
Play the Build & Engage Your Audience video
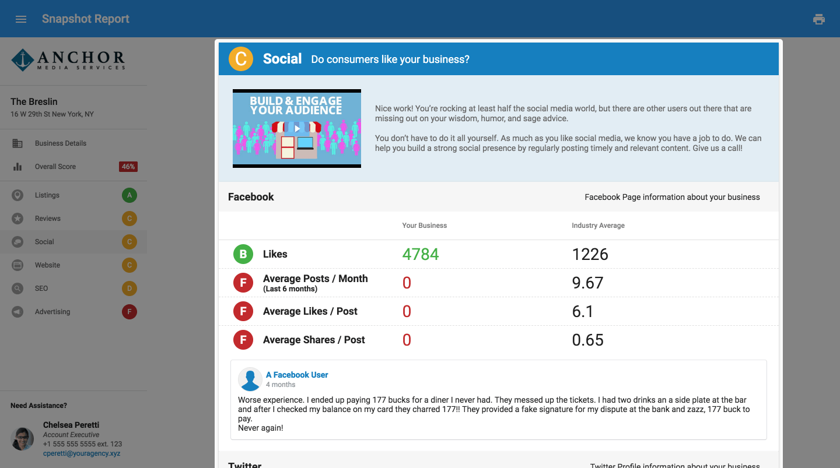[x=297, y=128]
